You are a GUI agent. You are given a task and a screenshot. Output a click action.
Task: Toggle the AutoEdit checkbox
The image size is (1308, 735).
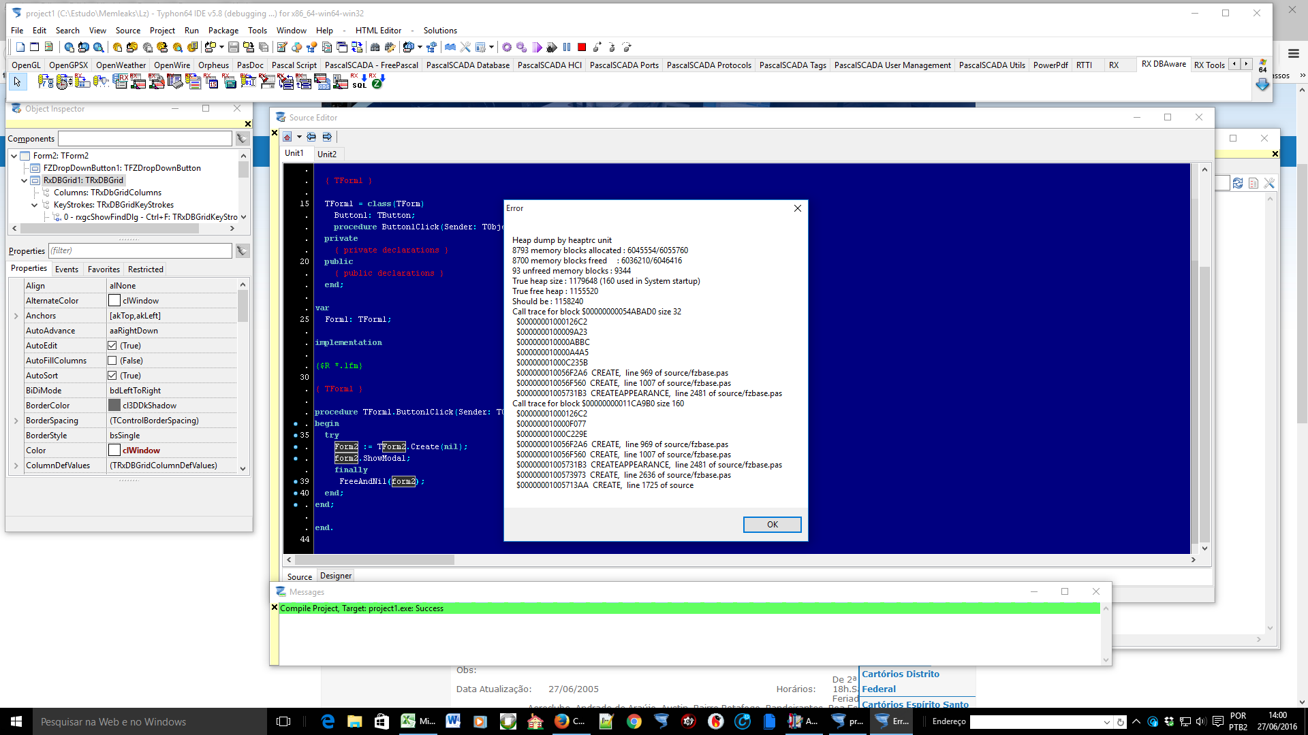(x=112, y=346)
